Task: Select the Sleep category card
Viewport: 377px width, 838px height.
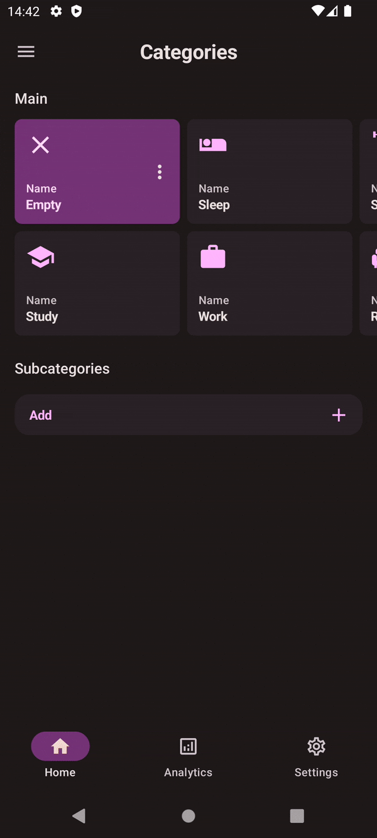Action: (270, 172)
